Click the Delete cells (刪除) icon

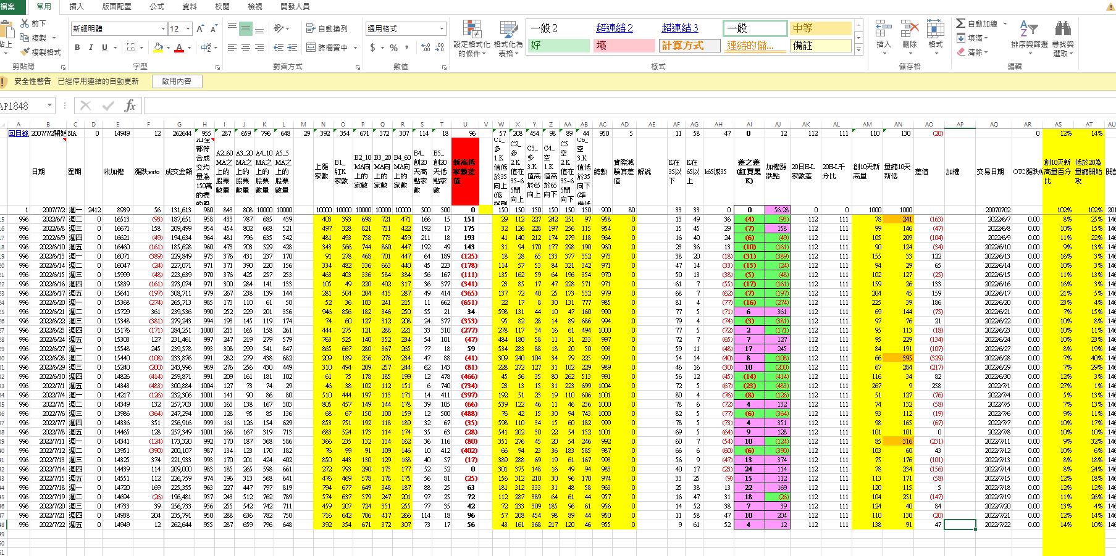point(910,29)
